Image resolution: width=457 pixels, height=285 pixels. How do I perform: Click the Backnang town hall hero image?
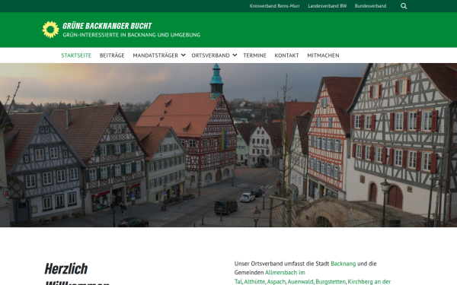click(x=228, y=145)
